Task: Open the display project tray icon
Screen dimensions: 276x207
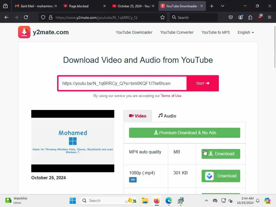Action: click(223, 201)
